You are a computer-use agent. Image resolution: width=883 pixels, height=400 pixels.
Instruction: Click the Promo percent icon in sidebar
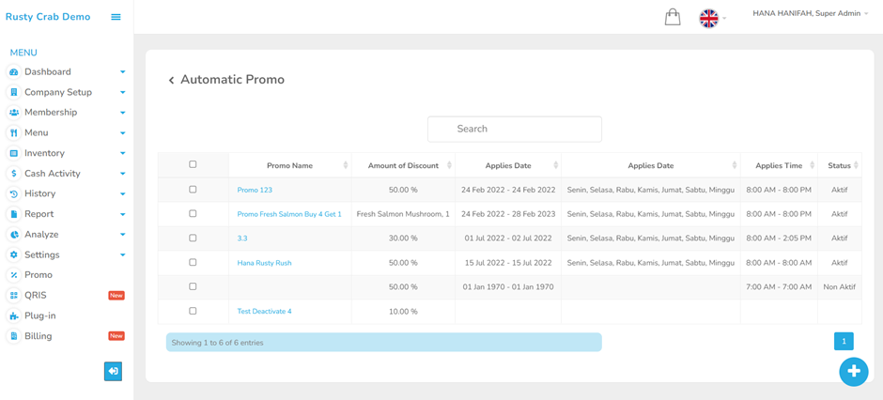13,275
